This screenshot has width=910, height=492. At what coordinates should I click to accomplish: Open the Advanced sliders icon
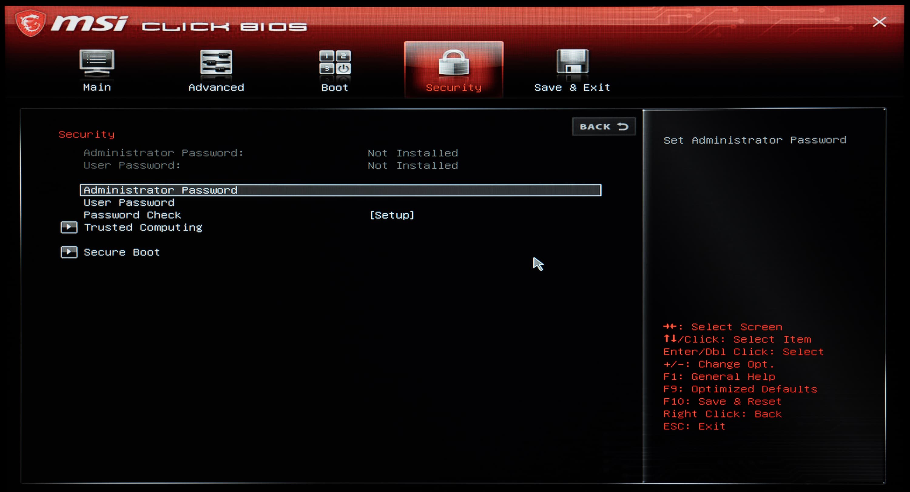(216, 62)
